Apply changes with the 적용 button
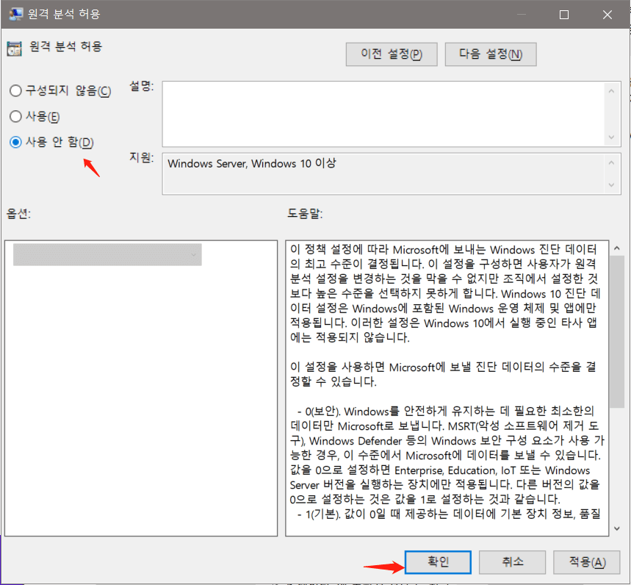This screenshot has height=585, width=631. 586,561
